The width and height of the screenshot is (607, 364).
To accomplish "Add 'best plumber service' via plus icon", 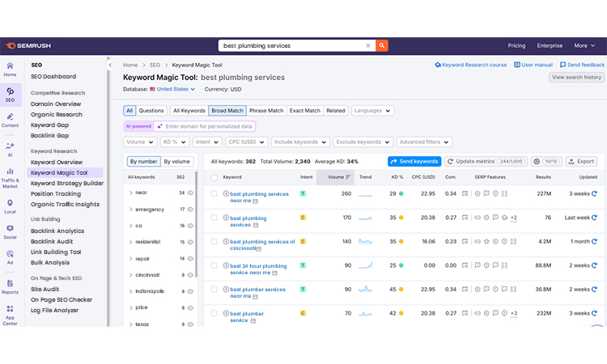I will 226,313.
